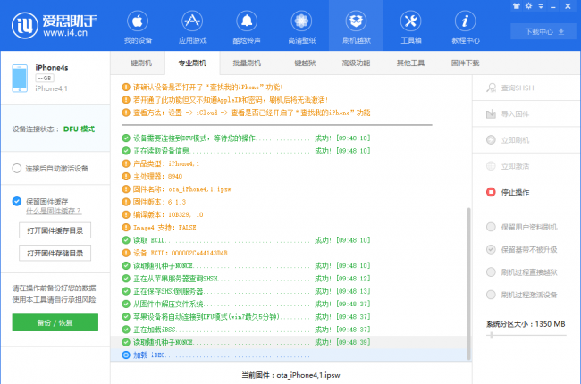Toggle 连接后自动激活设备 radio option

17,169
